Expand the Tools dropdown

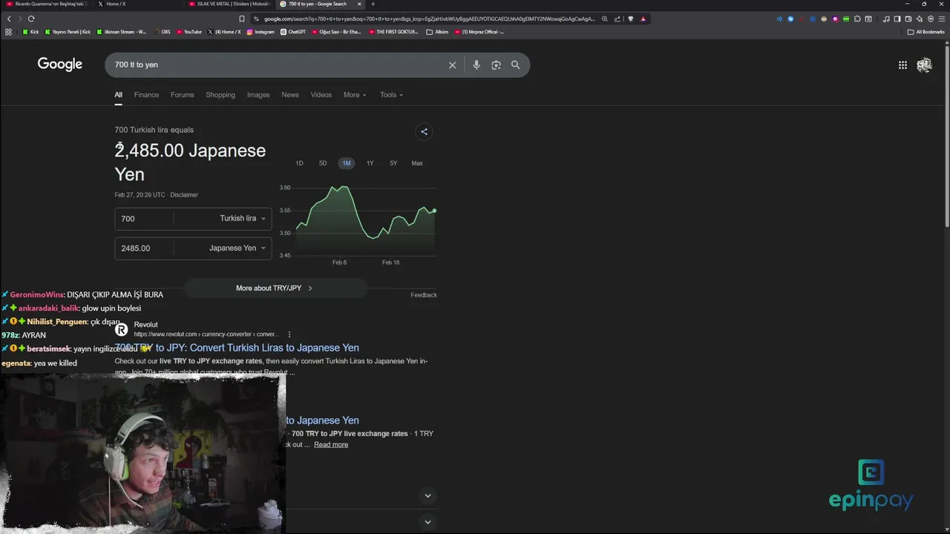[391, 95]
